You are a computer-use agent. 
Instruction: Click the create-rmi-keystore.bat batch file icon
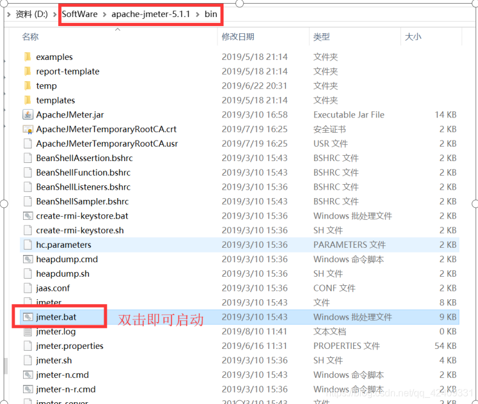(x=28, y=216)
